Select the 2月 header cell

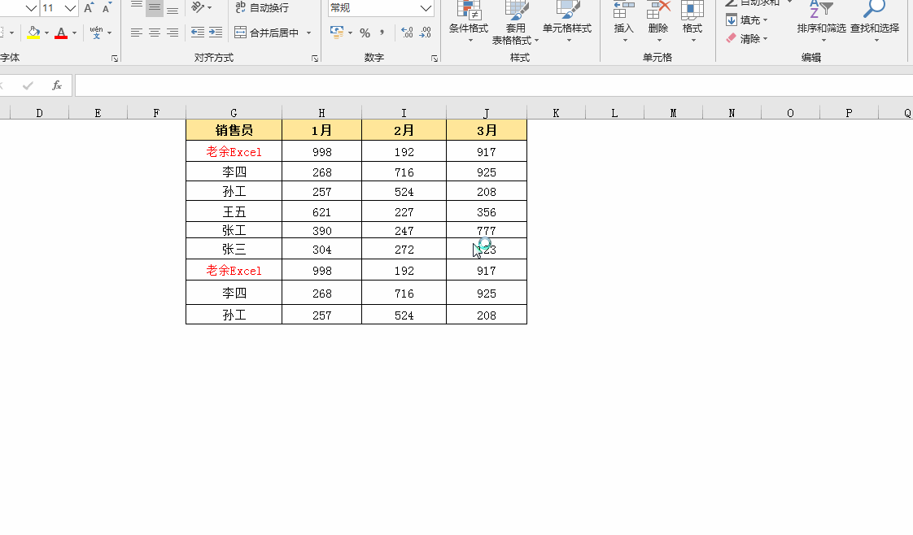point(404,130)
